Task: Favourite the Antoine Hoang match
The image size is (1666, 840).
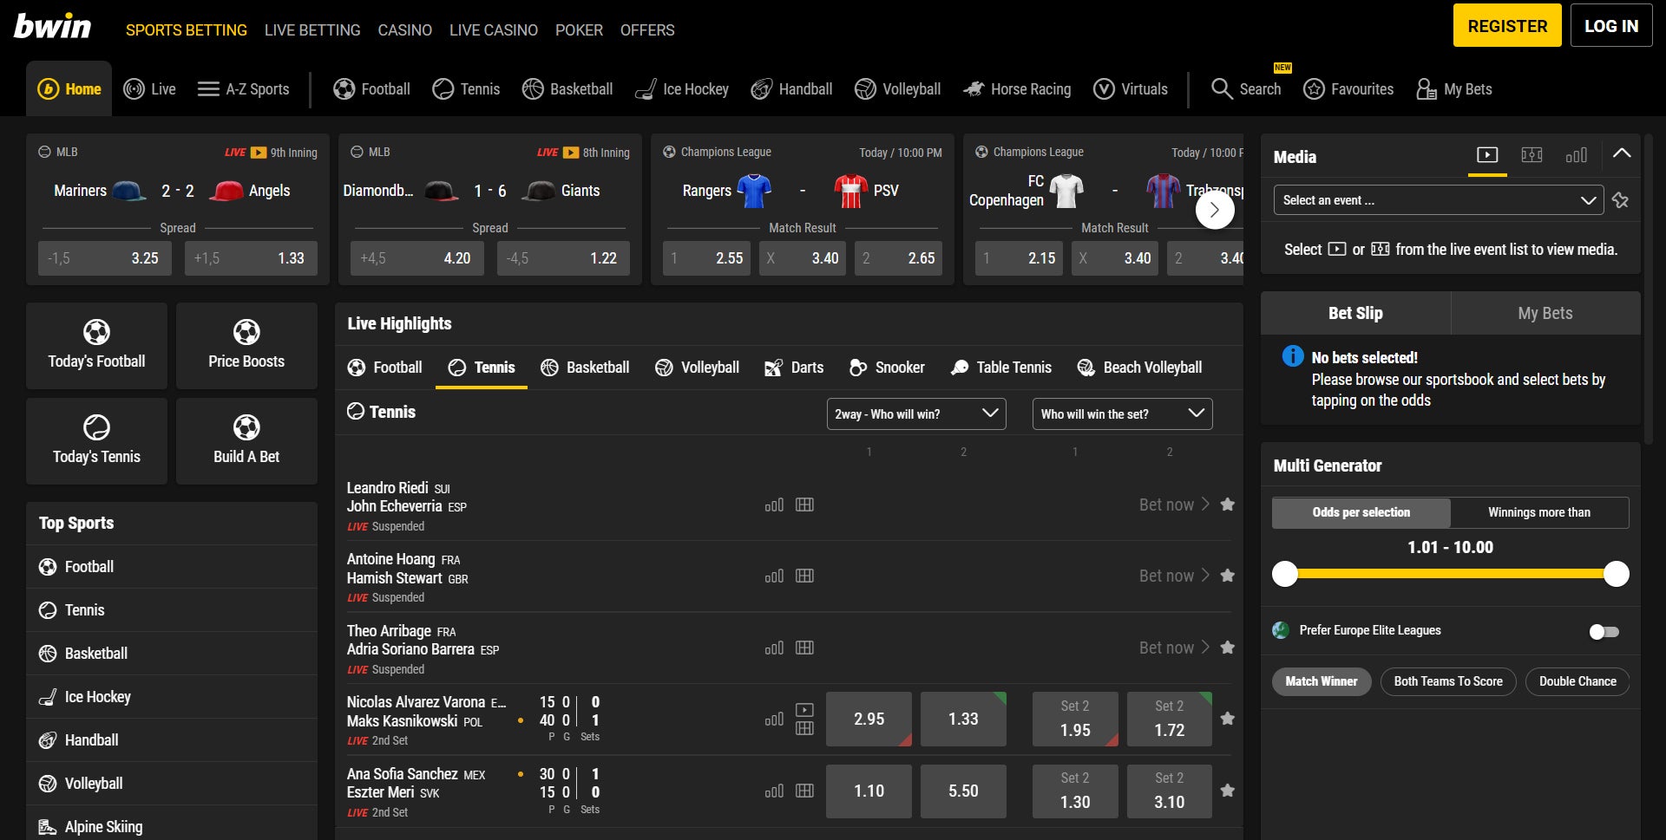Action: click(x=1227, y=576)
